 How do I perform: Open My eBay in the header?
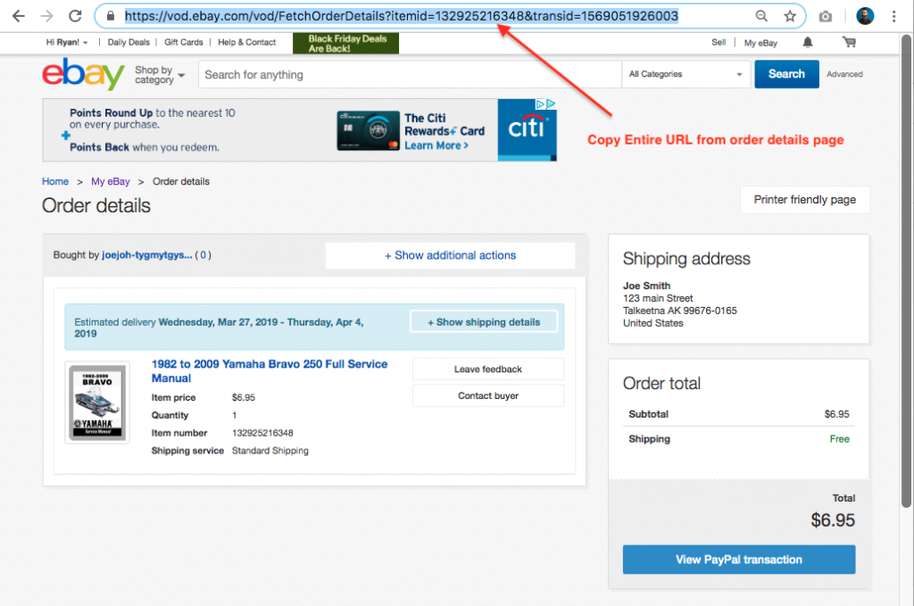760,43
